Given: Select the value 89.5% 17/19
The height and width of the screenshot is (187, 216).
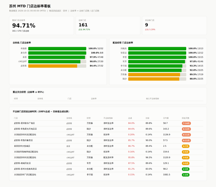Looking at the screenshot, I should 197,74.
